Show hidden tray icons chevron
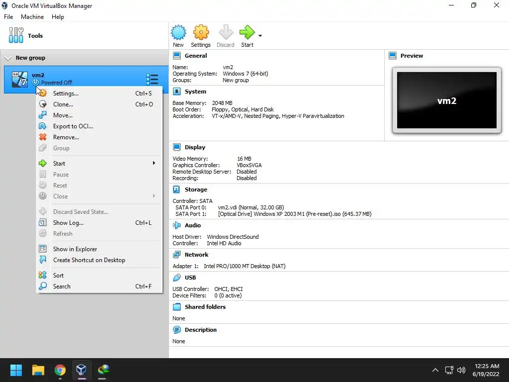Image resolution: width=509 pixels, height=382 pixels. 435,370
